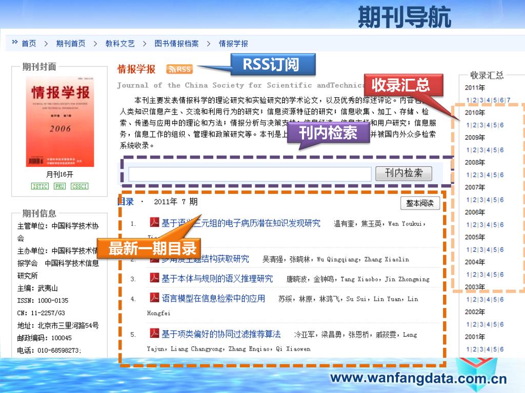Open 教科文艺 breadcrumb link
This screenshot has height=393, width=525.
(120, 43)
